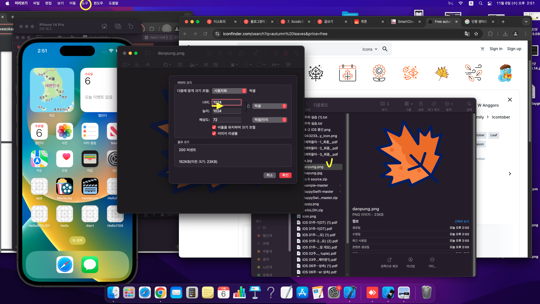Viewport: 540px width, 304px height.
Task: Click the height input field
Action: 226,111
